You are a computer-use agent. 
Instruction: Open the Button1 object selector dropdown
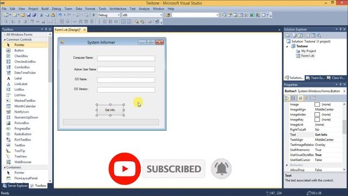(x=344, y=91)
